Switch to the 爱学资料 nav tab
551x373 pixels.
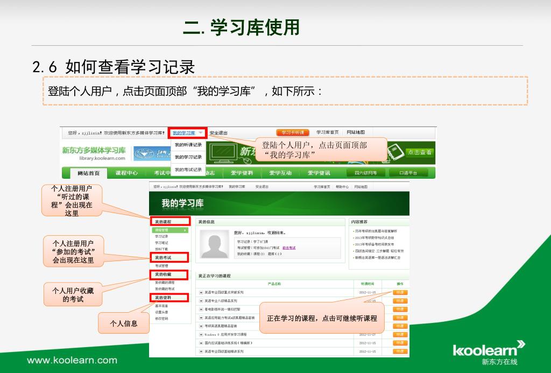click(242, 173)
